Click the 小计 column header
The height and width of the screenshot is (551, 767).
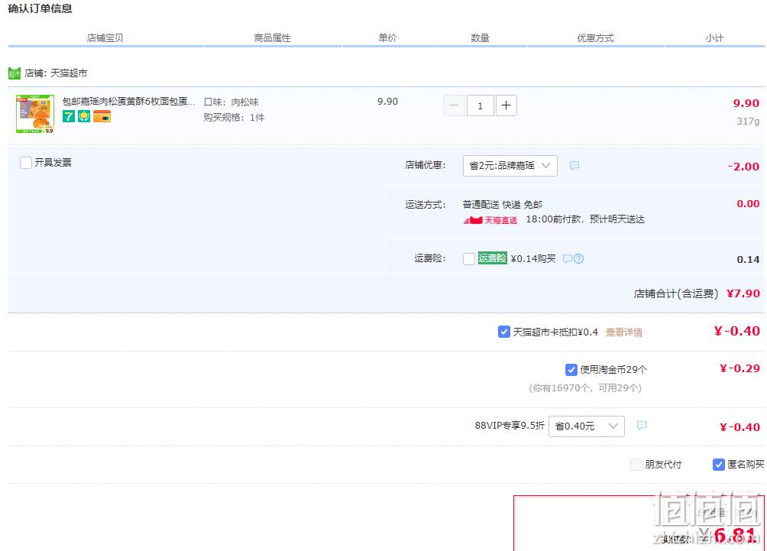point(714,38)
